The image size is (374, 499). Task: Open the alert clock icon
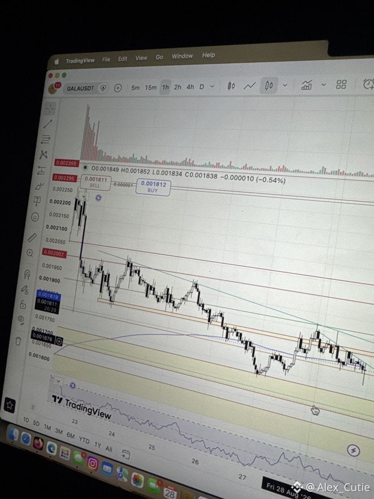pyautogui.click(x=368, y=84)
